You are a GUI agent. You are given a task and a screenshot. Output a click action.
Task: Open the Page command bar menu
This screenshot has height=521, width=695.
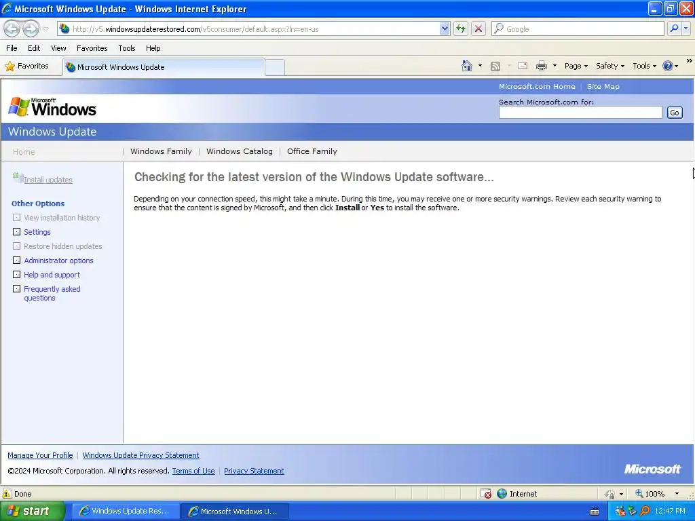point(576,66)
